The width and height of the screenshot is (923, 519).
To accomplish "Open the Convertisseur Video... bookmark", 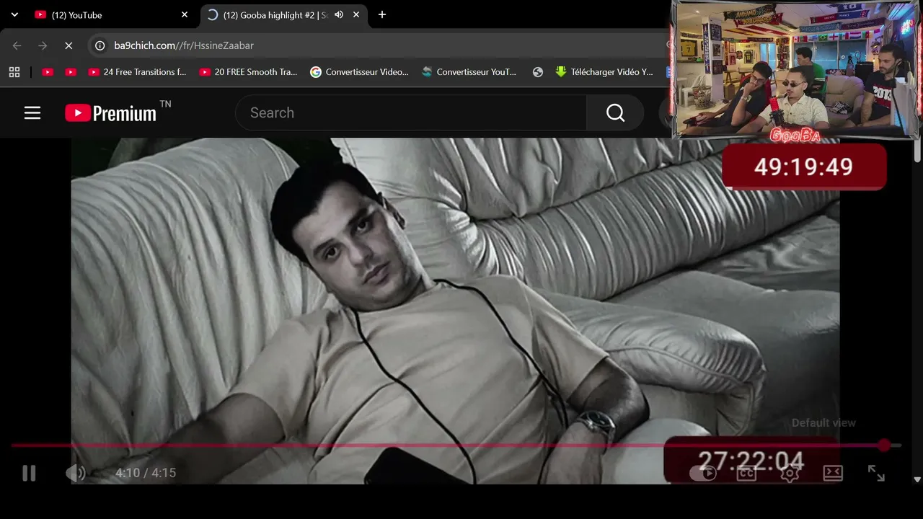I will click(359, 72).
